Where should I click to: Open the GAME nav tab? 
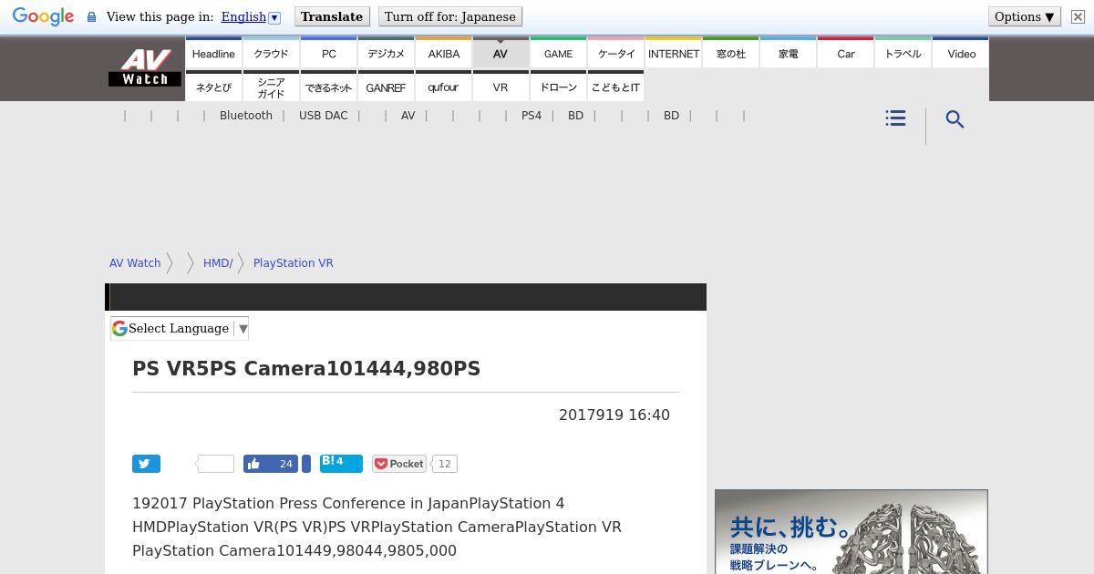pos(558,53)
